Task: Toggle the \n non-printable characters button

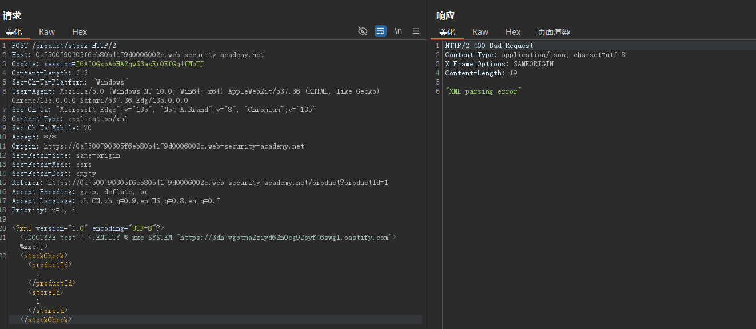Action: (399, 31)
